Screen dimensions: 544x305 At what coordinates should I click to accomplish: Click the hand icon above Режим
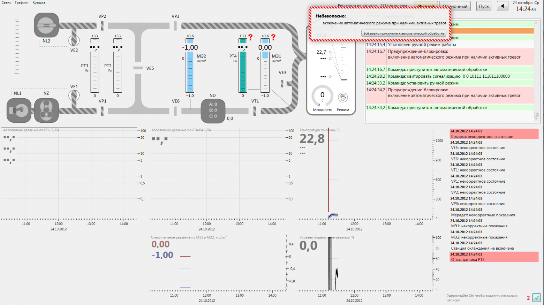[343, 98]
